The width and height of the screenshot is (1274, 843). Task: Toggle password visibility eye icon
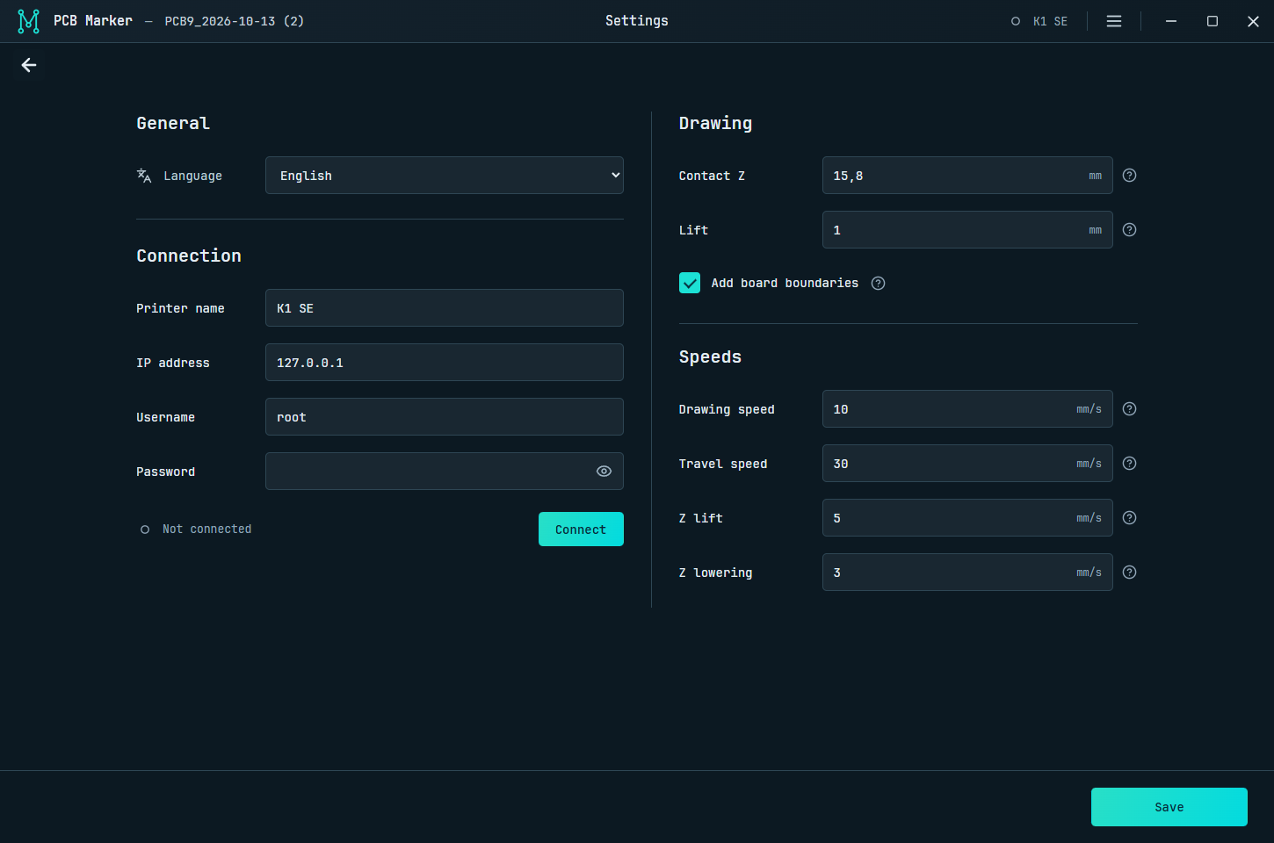tap(604, 472)
